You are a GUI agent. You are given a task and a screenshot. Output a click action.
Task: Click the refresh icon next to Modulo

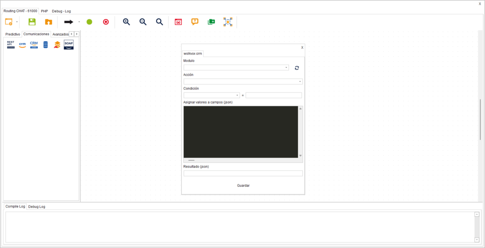pyautogui.click(x=296, y=68)
